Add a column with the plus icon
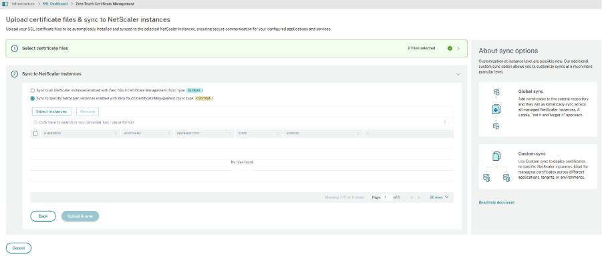 (367, 134)
